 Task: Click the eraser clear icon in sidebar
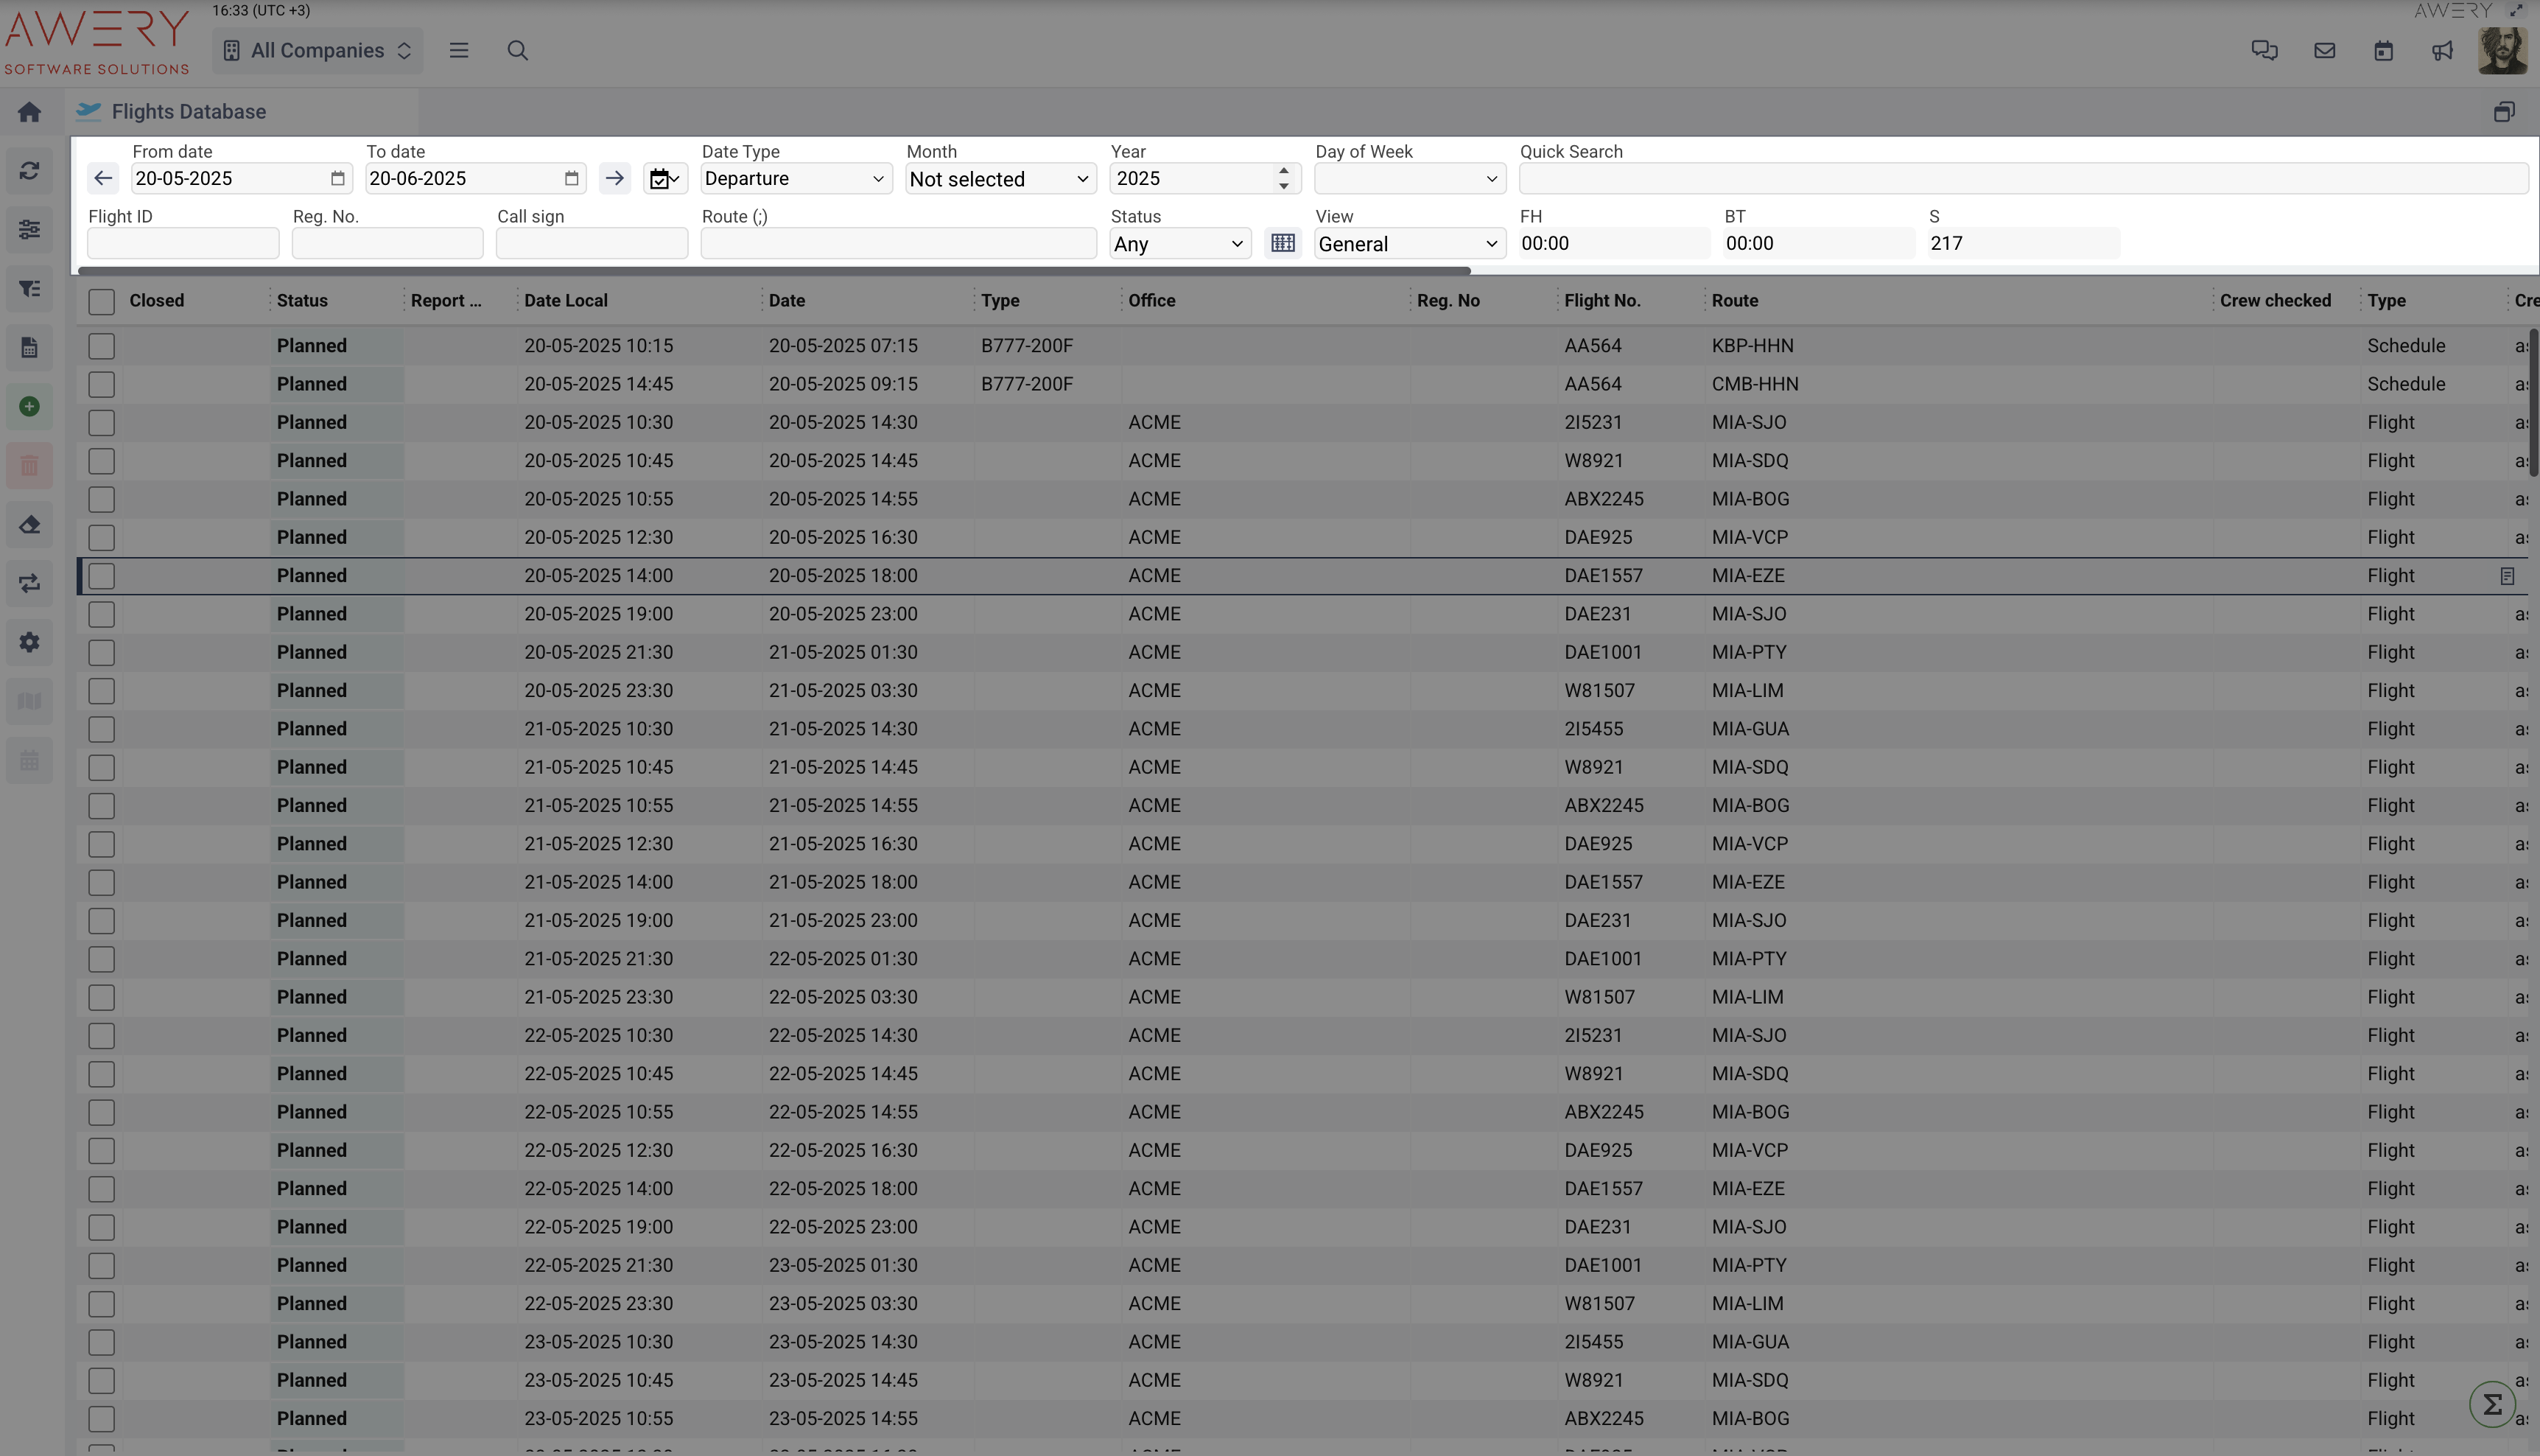click(29, 525)
